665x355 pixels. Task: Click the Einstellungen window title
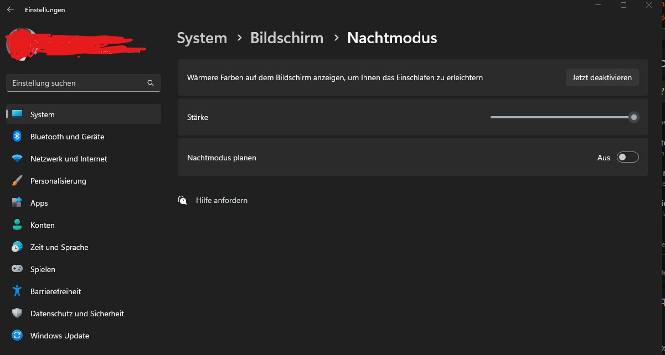click(x=45, y=10)
